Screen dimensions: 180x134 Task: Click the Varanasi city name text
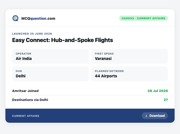[x=103, y=59]
